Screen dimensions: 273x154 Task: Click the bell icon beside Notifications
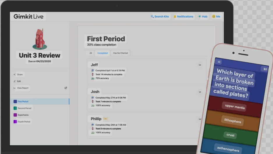coord(175,17)
